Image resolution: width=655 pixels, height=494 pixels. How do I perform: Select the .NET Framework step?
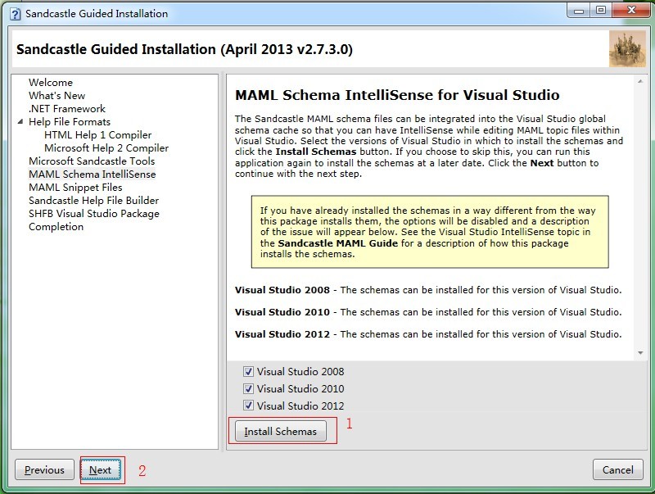pyautogui.click(x=67, y=109)
